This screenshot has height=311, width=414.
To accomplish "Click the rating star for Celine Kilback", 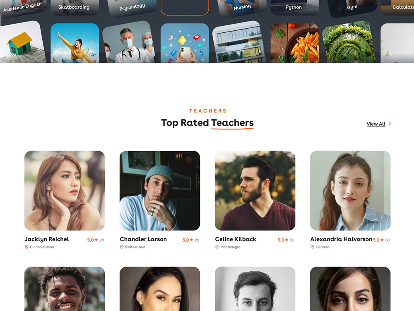I will coord(287,240).
